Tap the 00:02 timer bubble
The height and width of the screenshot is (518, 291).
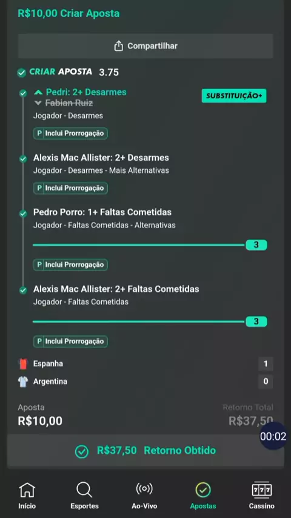[x=273, y=436]
